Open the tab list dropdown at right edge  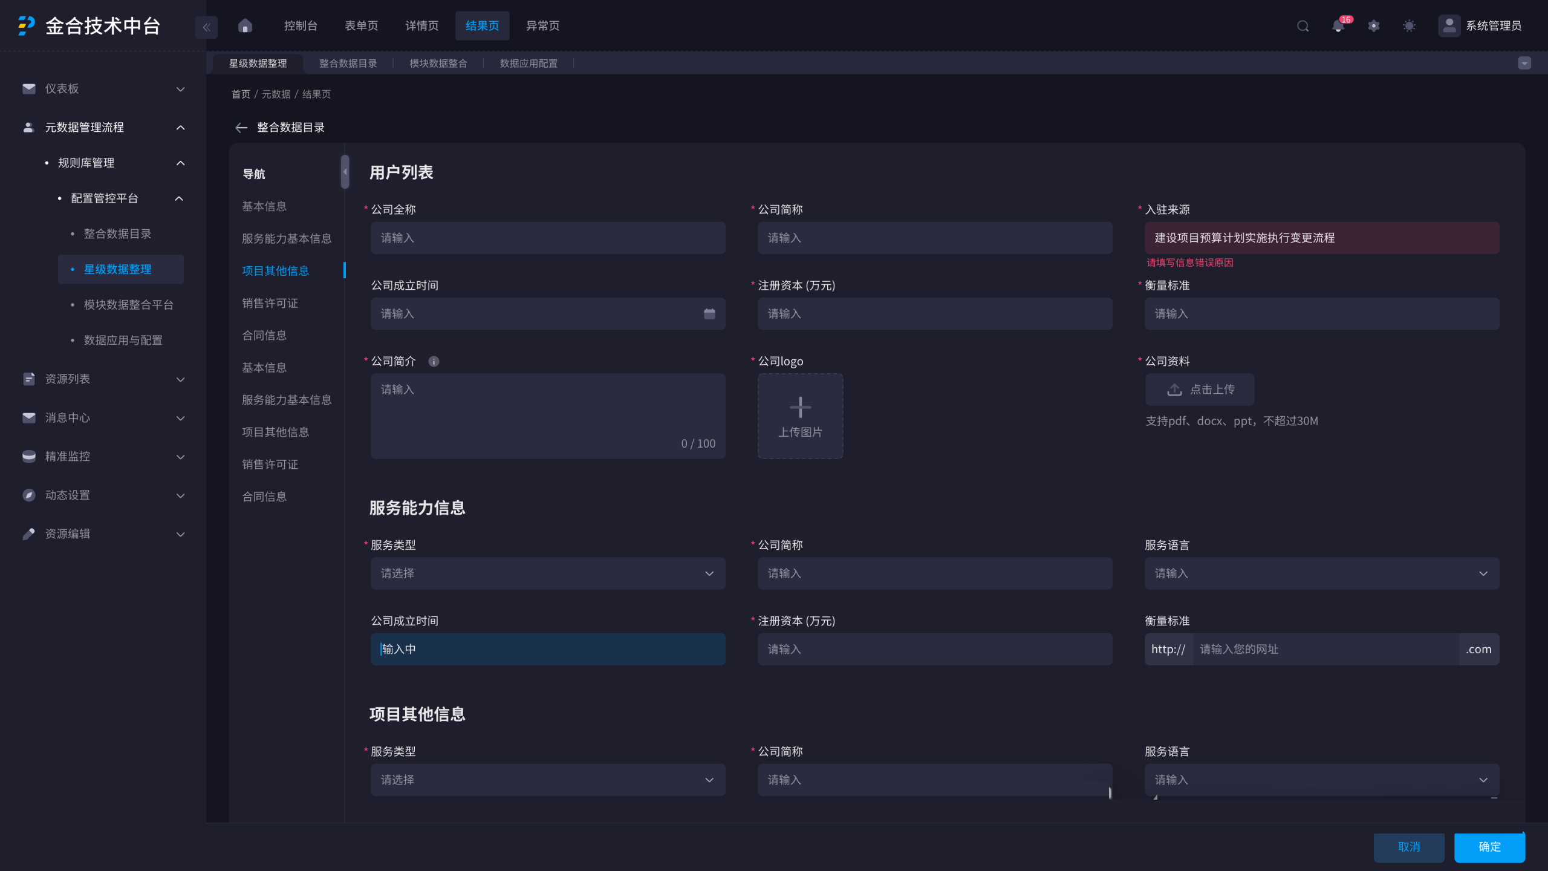[x=1524, y=64]
